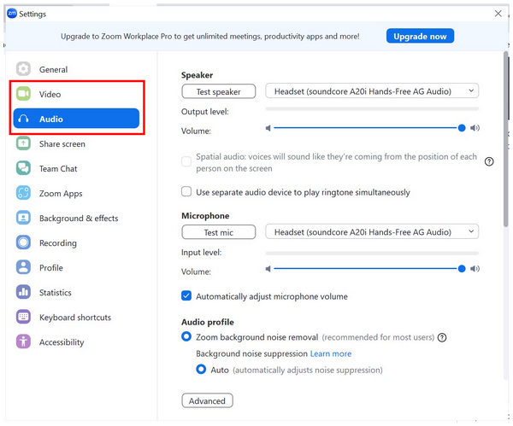The image size is (513, 426).
Task: Click the settings panel vertical scrollbar
Action: click(x=506, y=139)
